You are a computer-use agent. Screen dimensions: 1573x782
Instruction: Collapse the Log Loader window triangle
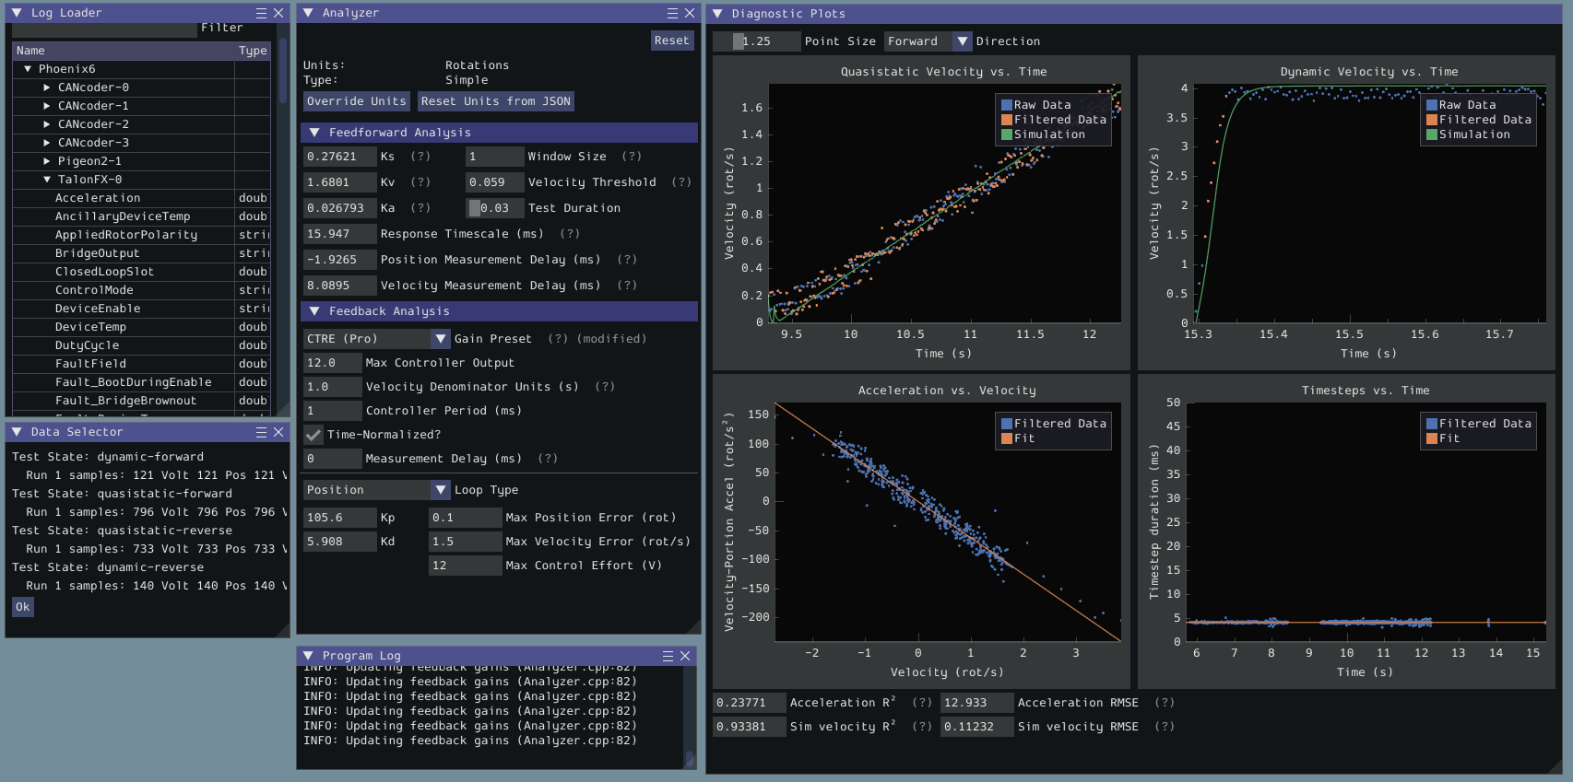[17, 13]
